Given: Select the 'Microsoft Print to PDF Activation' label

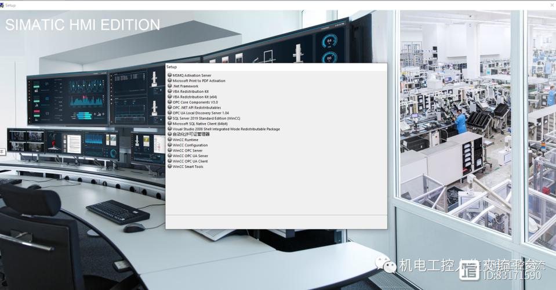Looking at the screenshot, I should click(x=199, y=81).
